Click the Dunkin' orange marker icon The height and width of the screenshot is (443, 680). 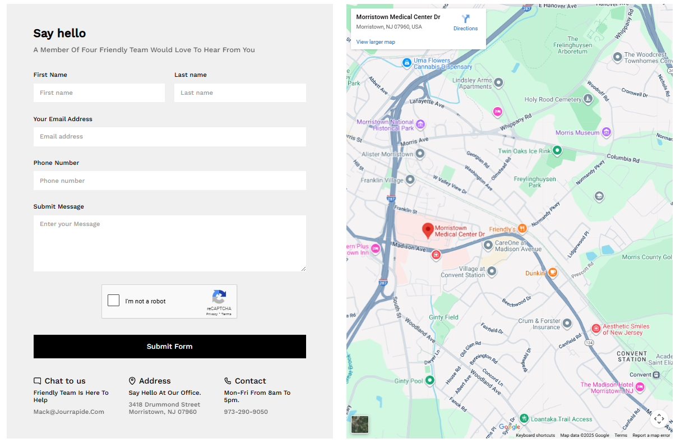pos(552,273)
